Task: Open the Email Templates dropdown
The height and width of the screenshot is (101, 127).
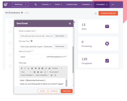Action: 28,75
